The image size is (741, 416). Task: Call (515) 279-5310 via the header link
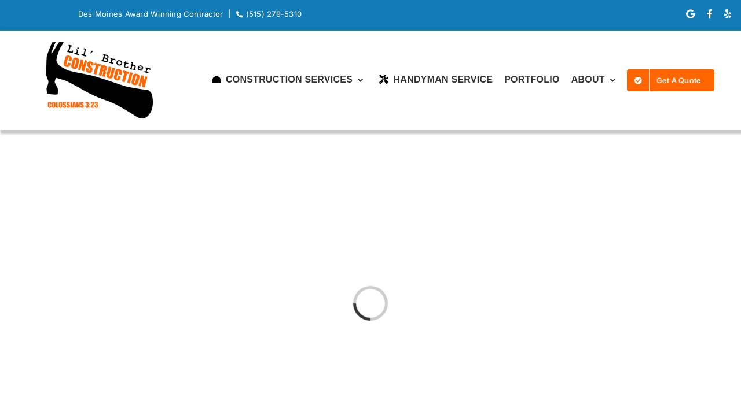pyautogui.click(x=273, y=14)
